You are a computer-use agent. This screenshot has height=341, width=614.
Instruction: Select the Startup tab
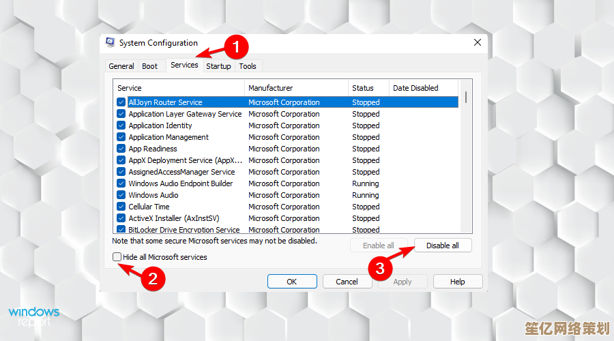pos(218,66)
